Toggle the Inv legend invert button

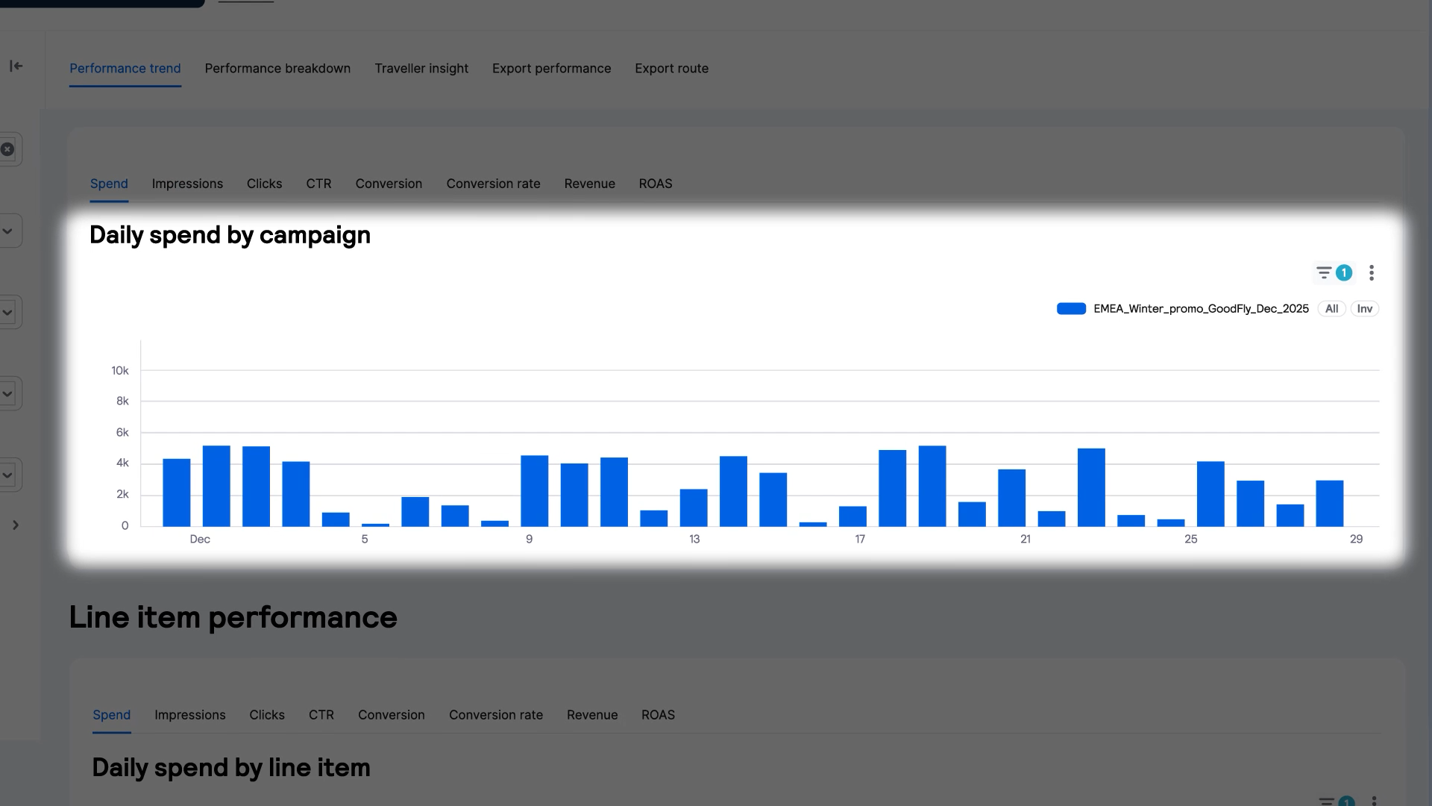[1364, 309]
